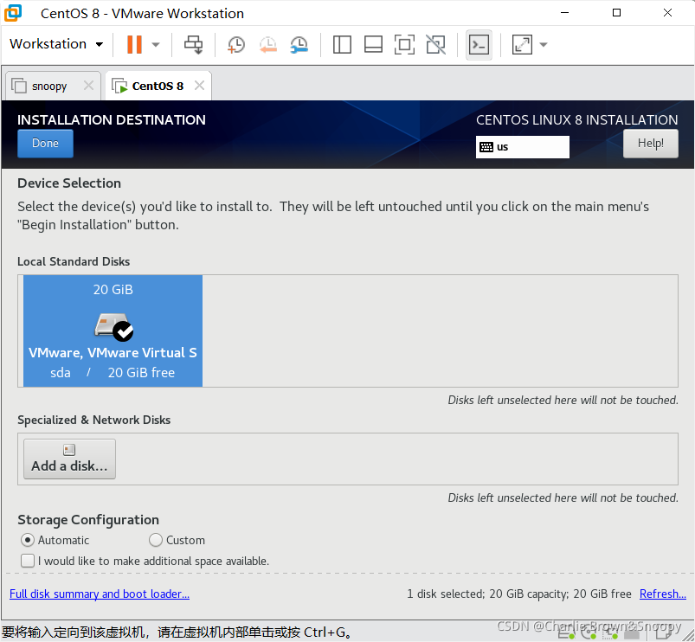Toggle the thumbnail bar view

click(x=373, y=45)
